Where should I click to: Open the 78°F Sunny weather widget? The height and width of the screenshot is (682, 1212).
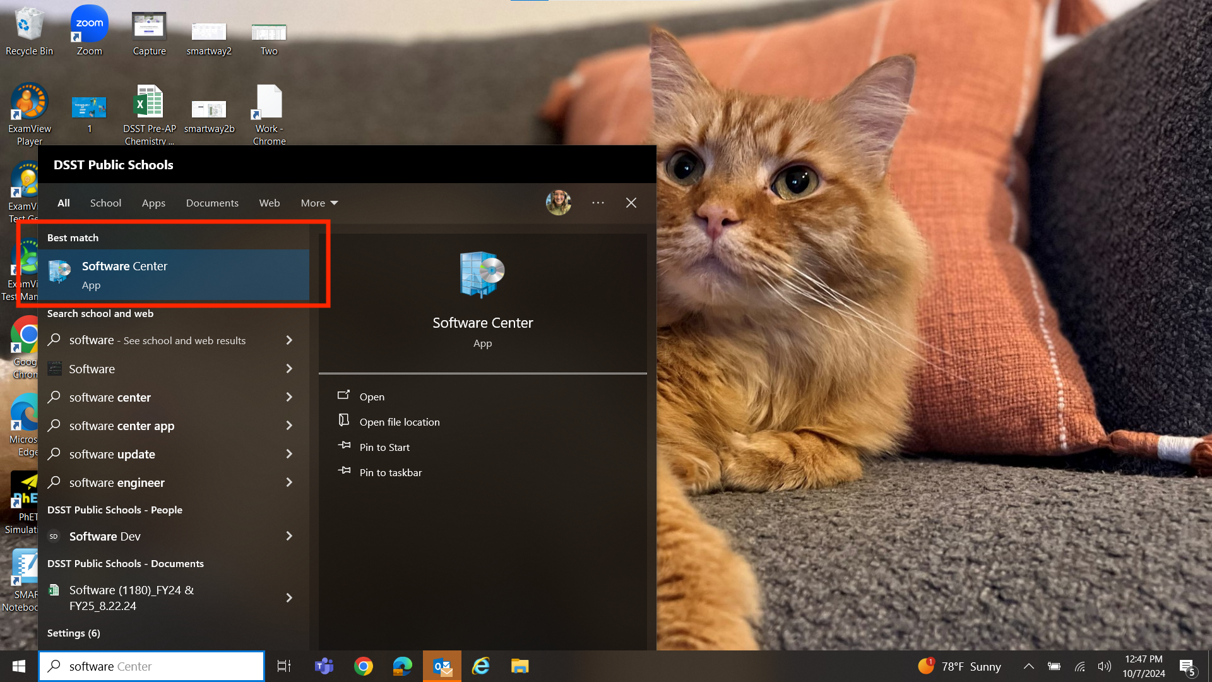959,666
